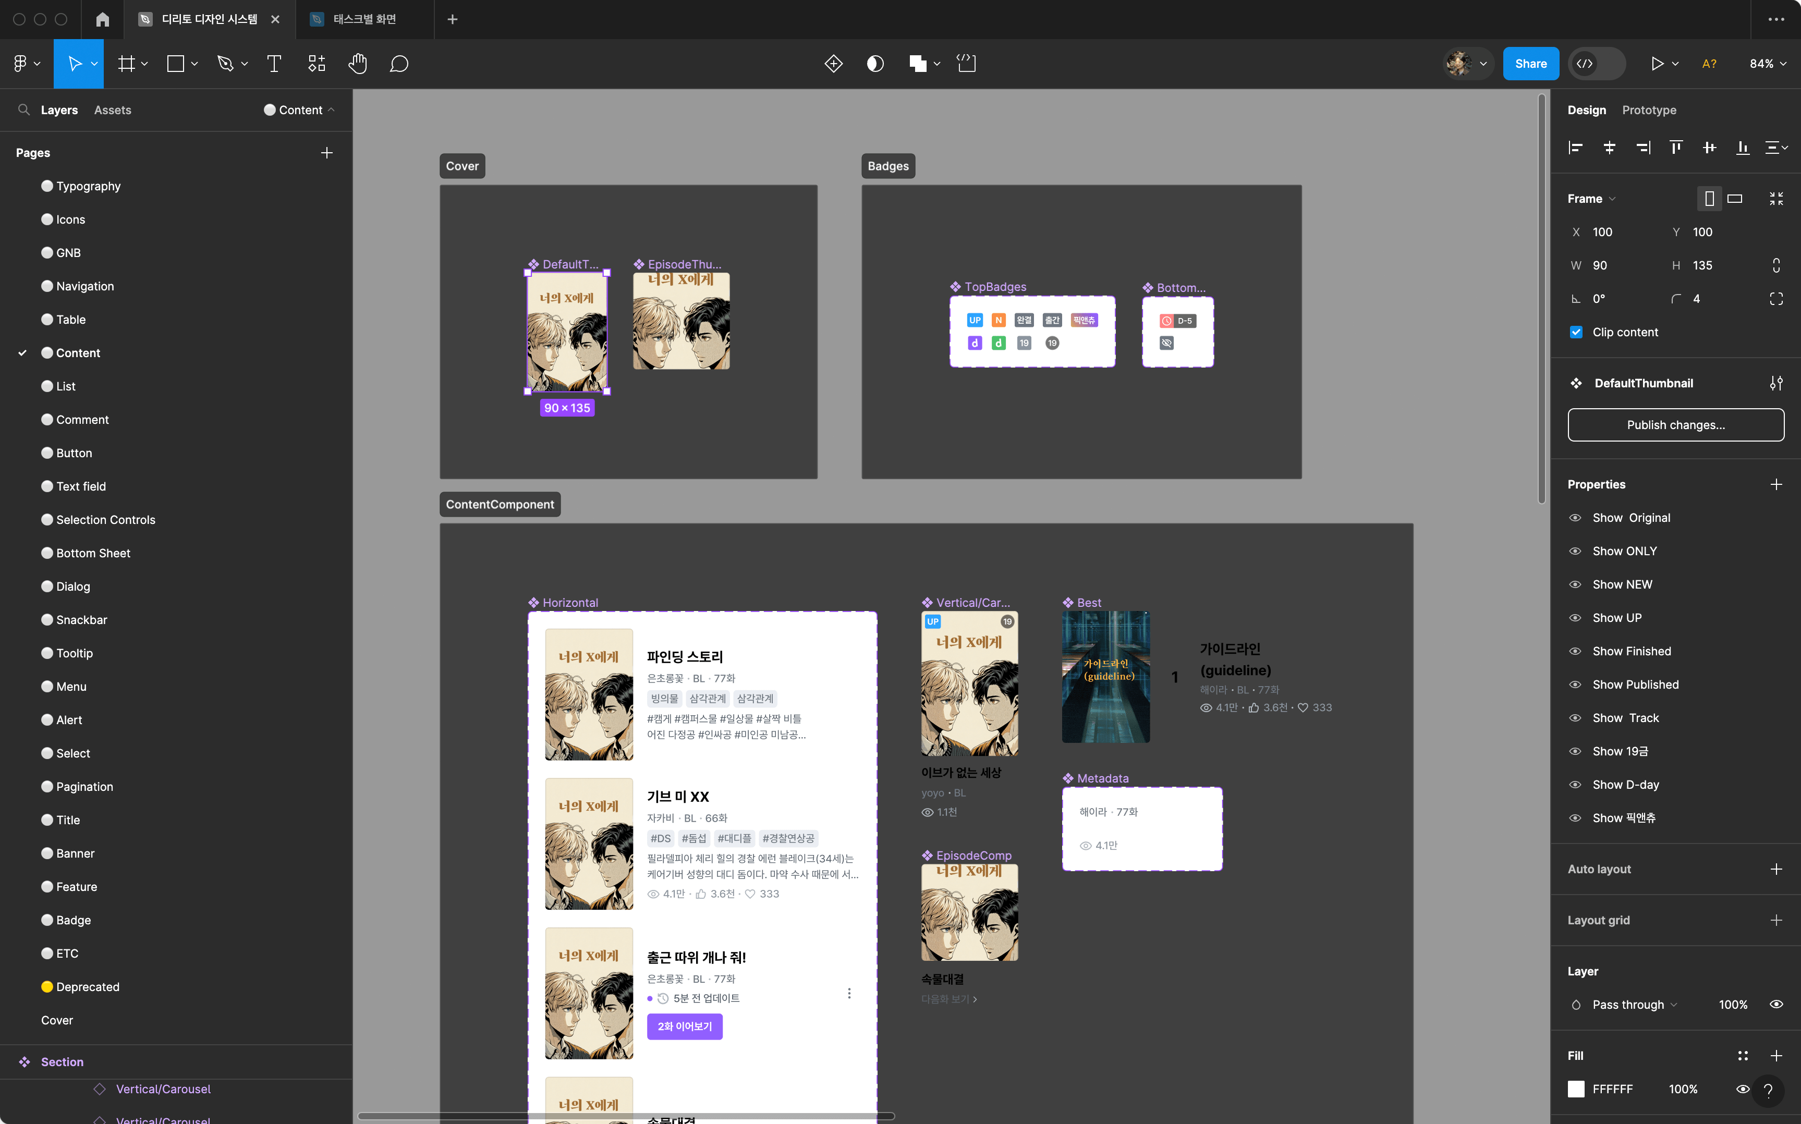Switch to the Assets tab
Screen dimensions: 1801x1124
point(112,110)
